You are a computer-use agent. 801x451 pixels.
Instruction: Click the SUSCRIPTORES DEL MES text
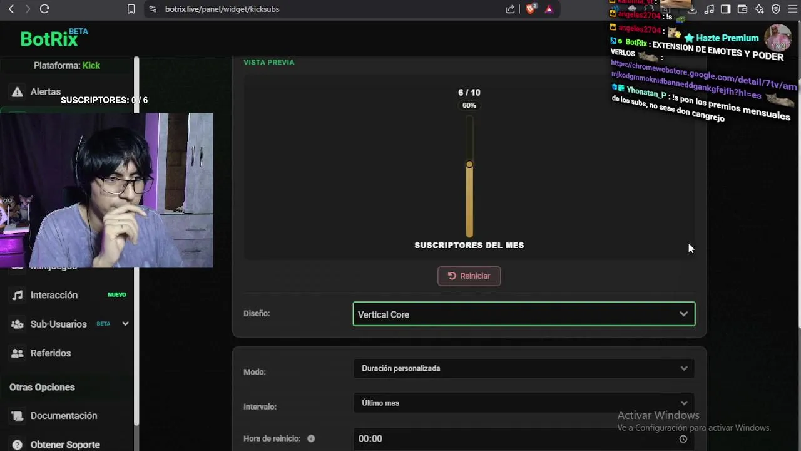click(469, 245)
